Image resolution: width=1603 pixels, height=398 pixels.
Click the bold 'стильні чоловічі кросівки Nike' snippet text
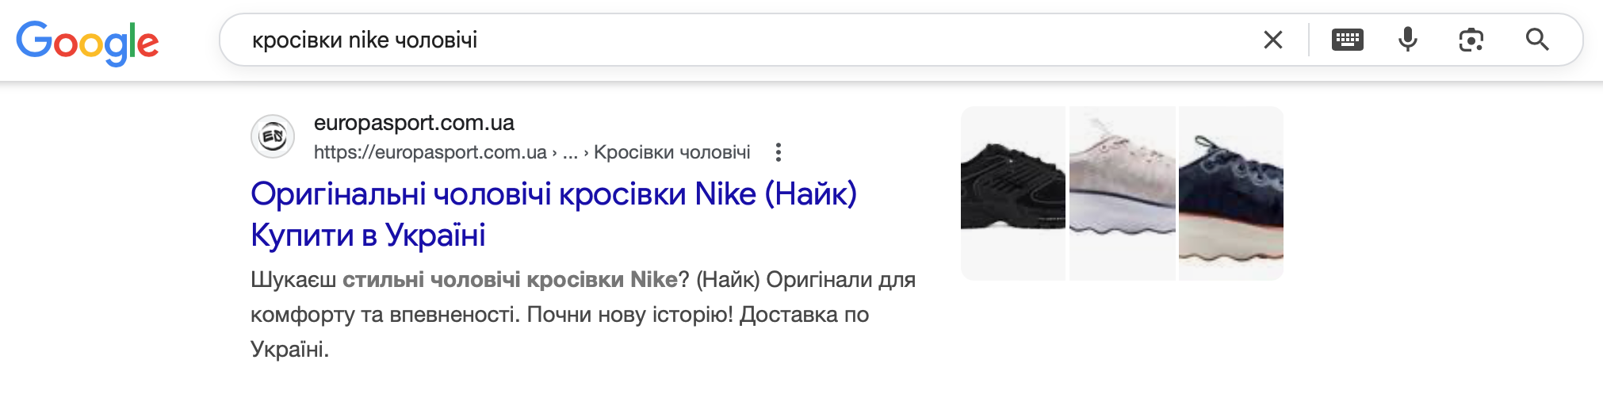coord(510,280)
